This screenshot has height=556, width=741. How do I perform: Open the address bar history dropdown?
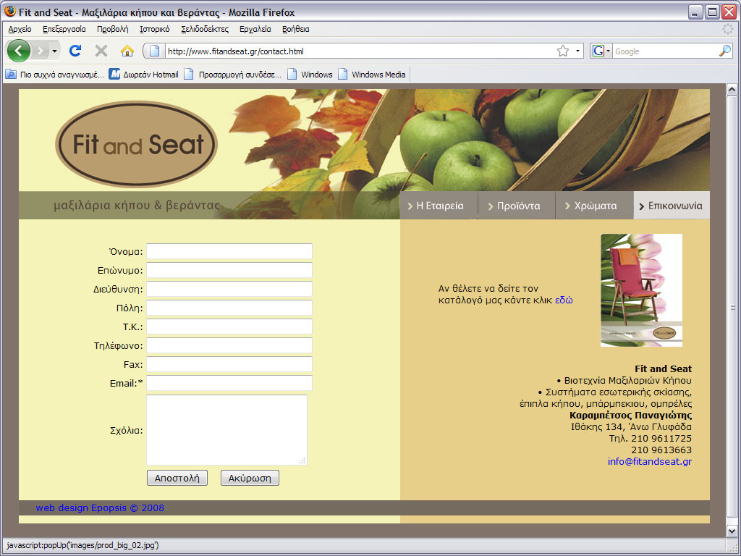pyautogui.click(x=577, y=51)
